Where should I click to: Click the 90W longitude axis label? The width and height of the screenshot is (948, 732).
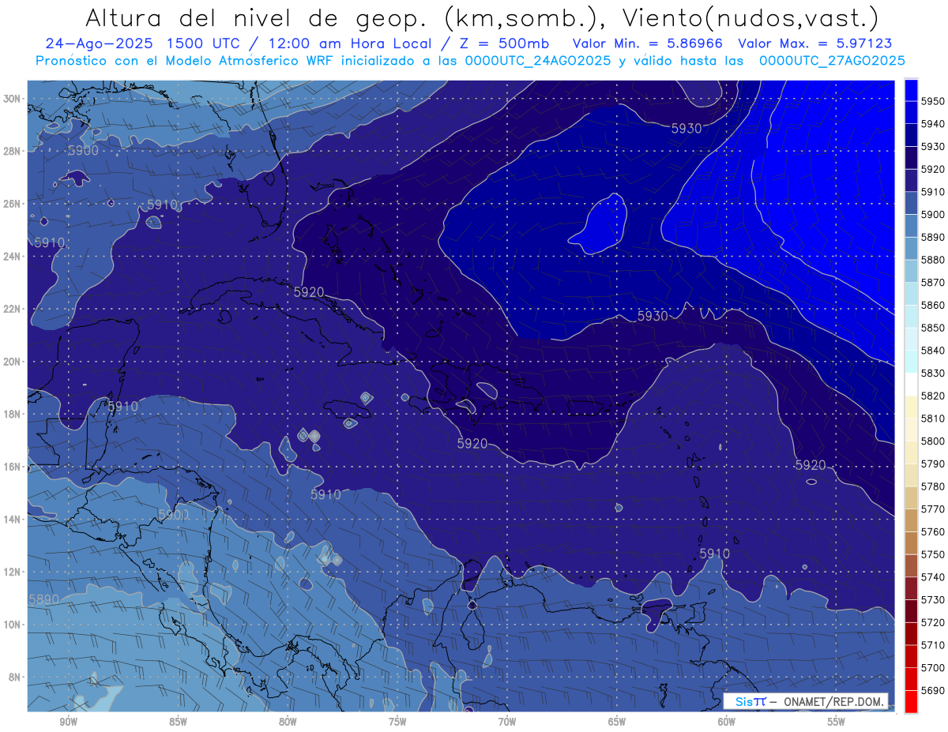pyautogui.click(x=68, y=722)
